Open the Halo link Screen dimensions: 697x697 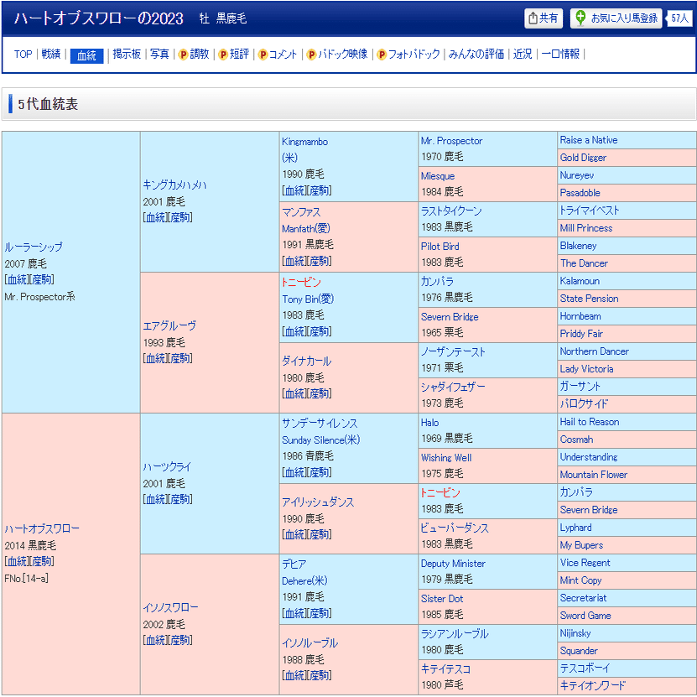(x=429, y=423)
